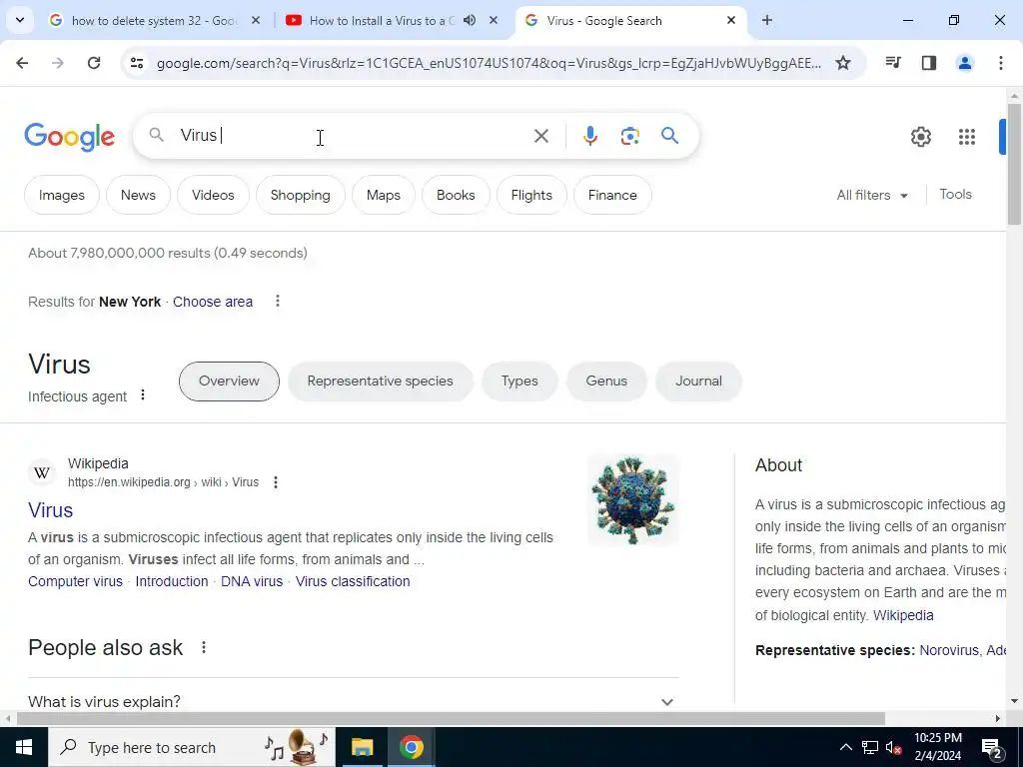Click the Google logo

pyautogui.click(x=69, y=137)
